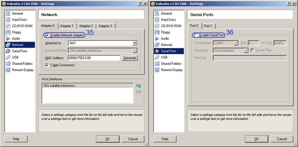Open the Interface Name dropdown
Screen dimensions: 298x147
pos(135,50)
